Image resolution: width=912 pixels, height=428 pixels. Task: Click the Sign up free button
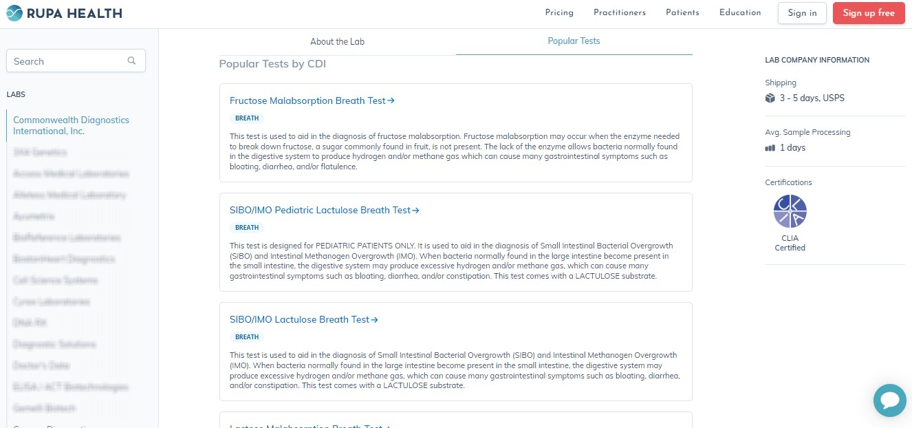coord(869,12)
